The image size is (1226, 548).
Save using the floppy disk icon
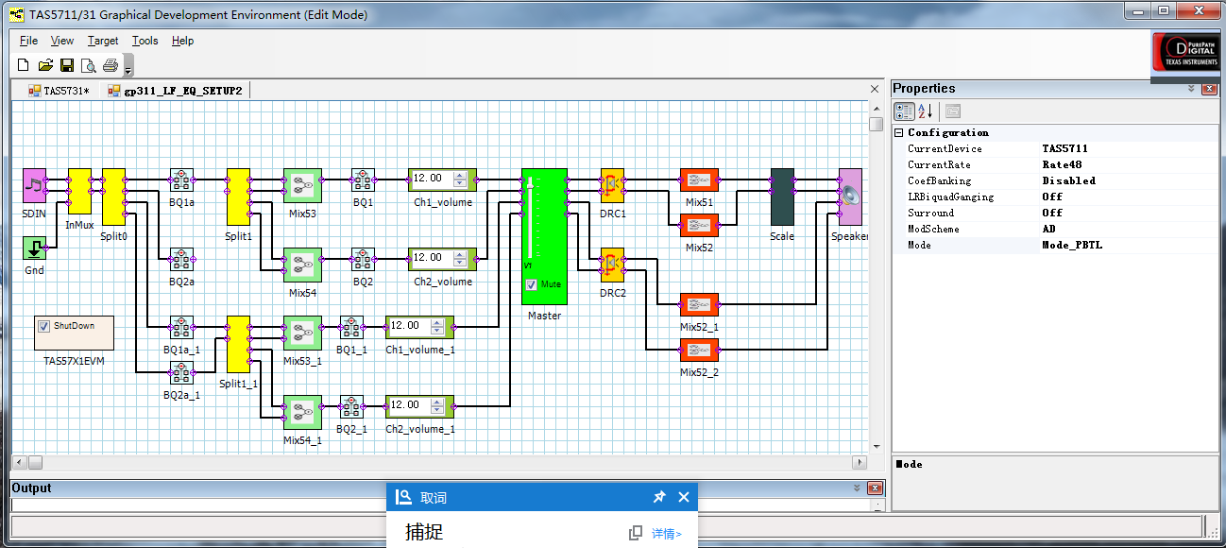pos(67,65)
